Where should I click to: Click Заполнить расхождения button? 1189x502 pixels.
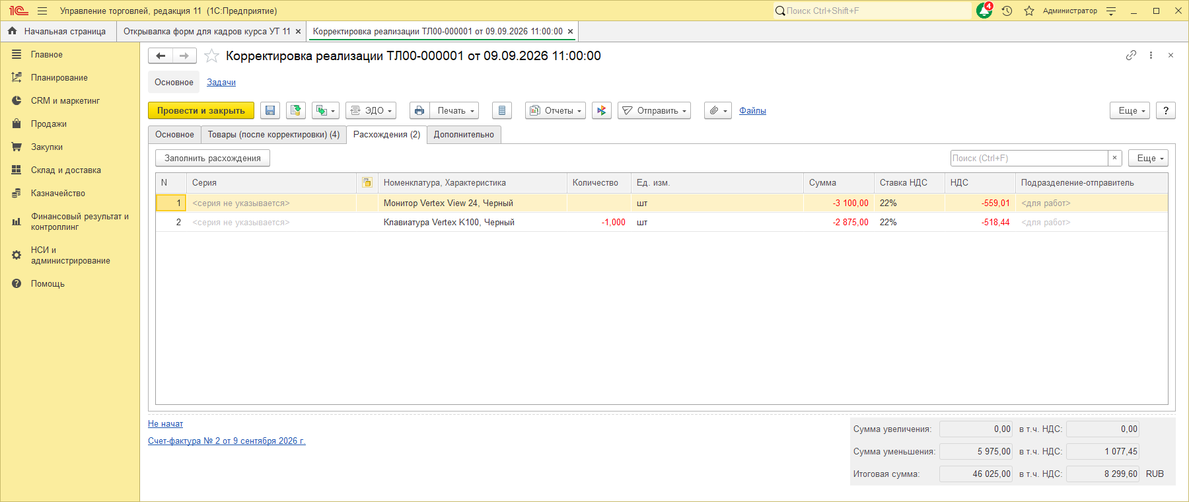tap(213, 158)
